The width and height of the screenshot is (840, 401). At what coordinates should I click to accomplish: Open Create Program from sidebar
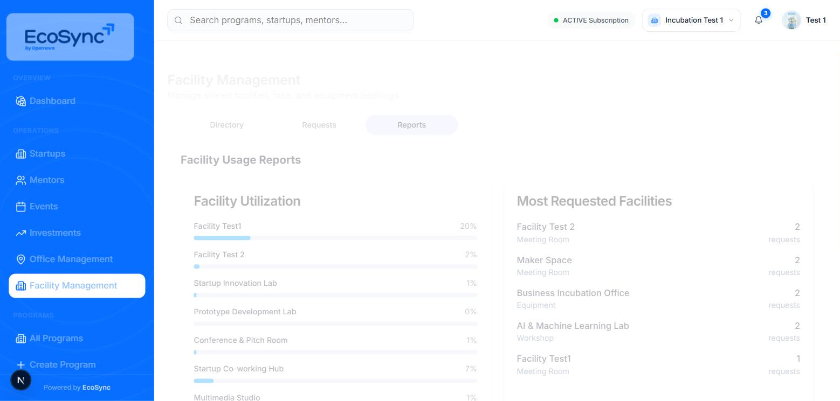point(77,365)
